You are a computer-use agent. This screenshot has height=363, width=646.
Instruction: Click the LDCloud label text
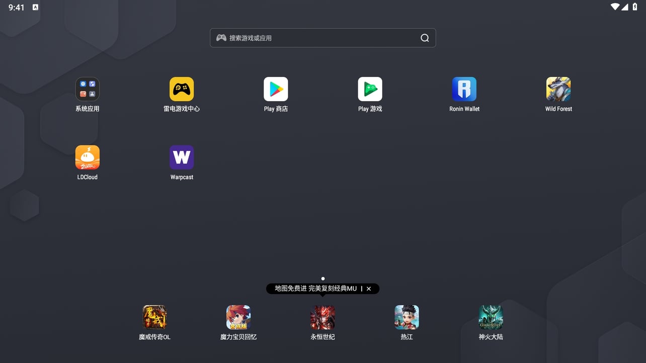tap(88, 177)
